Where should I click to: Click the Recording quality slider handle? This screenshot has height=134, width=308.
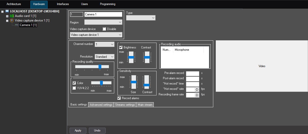pos(100,67)
